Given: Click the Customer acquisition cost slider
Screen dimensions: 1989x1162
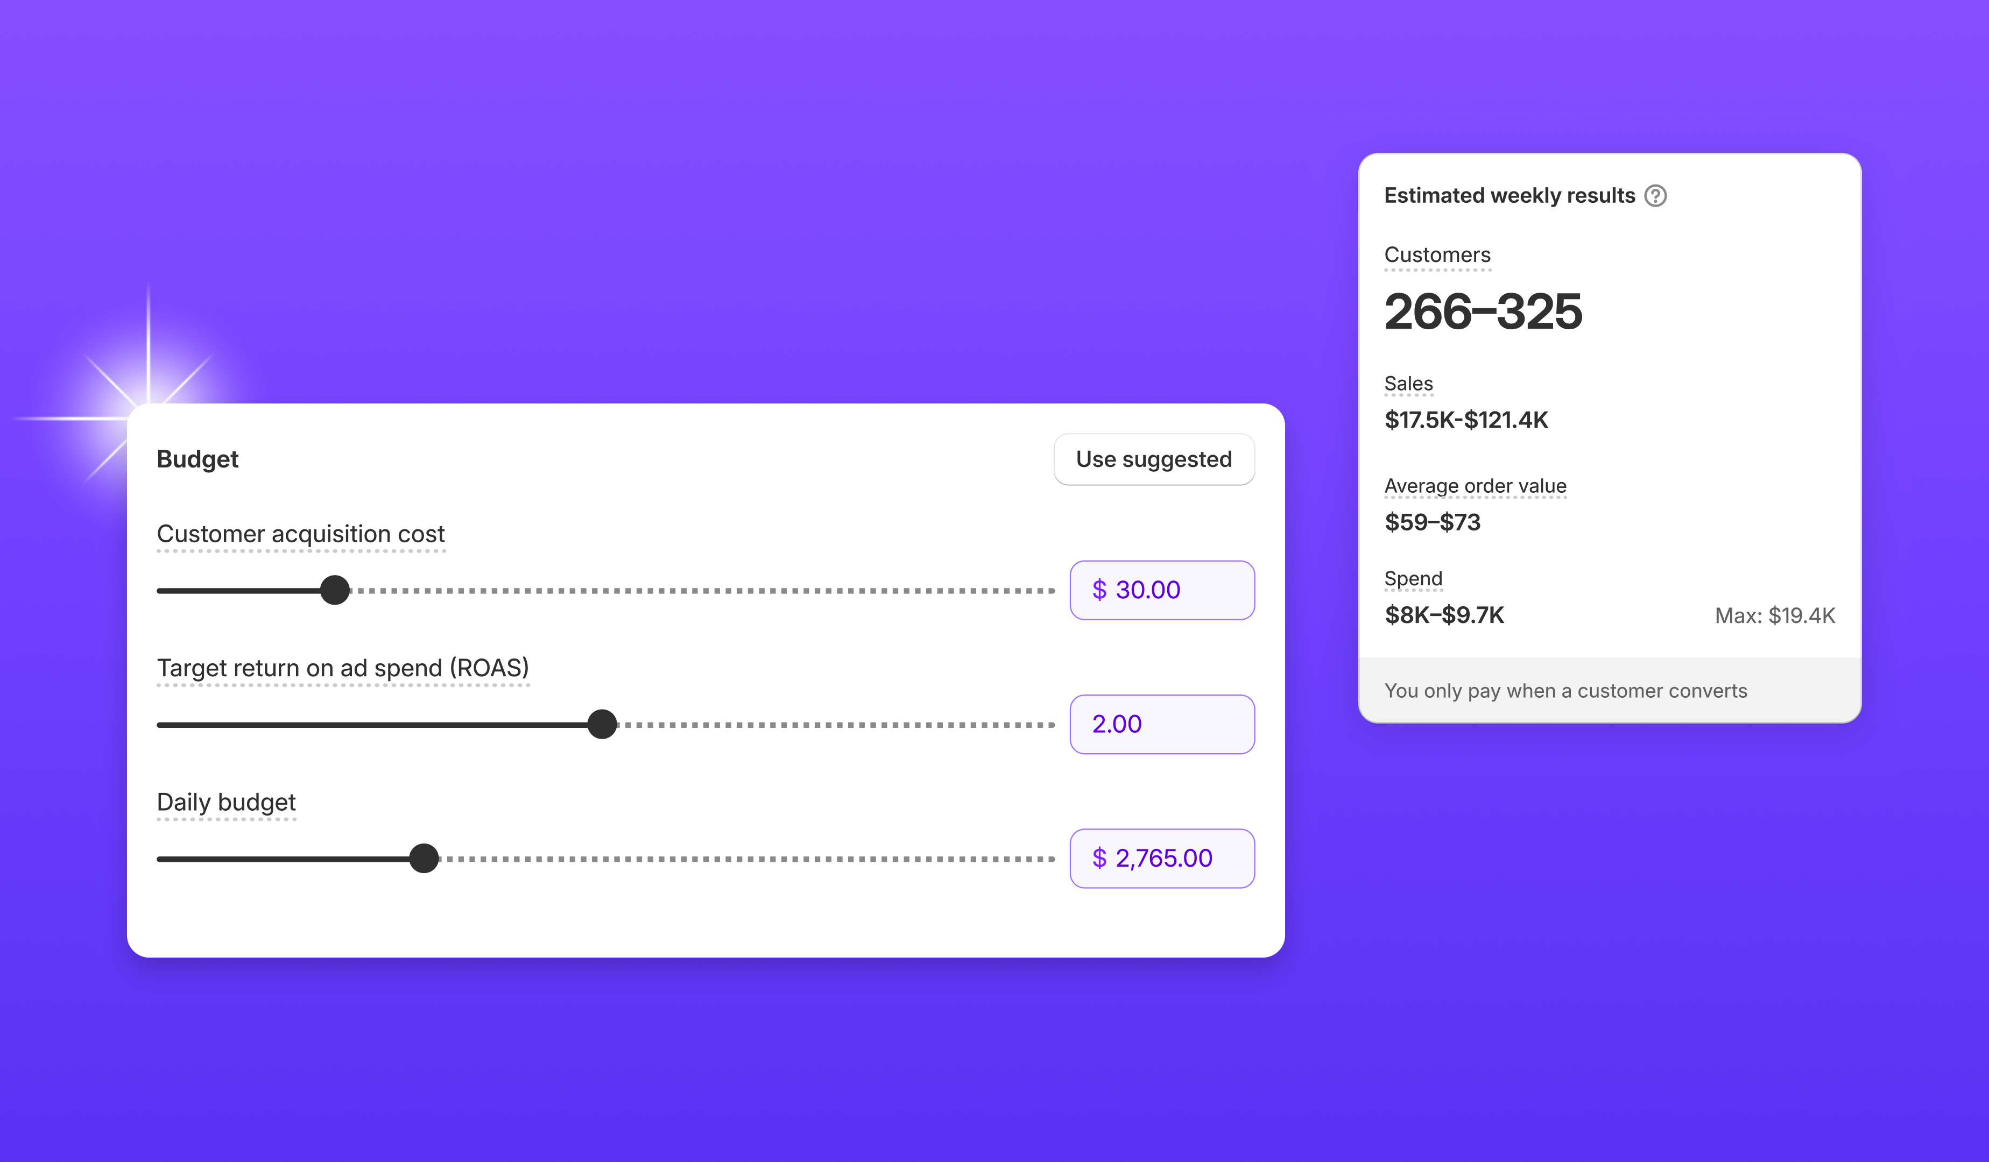Looking at the screenshot, I should pos(336,588).
